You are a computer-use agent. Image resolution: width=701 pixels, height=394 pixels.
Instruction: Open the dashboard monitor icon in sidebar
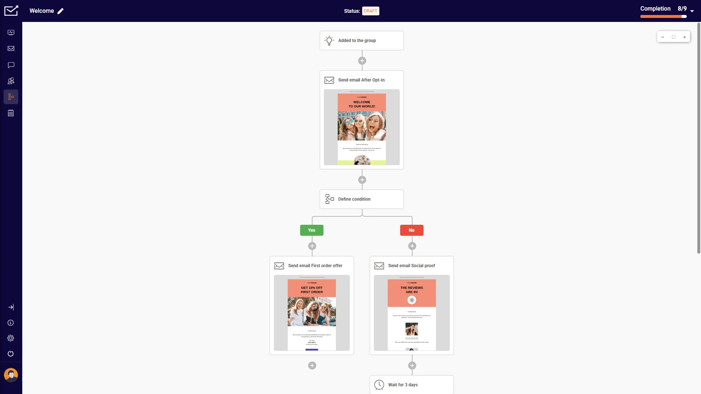[11, 33]
